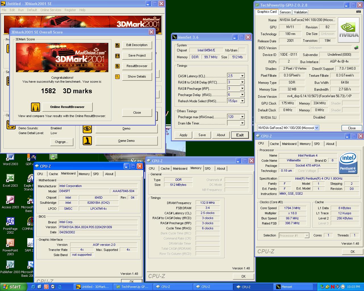
Task: Switch to the SPD tab in the processor CPU-Z window
Action: coord(317,144)
